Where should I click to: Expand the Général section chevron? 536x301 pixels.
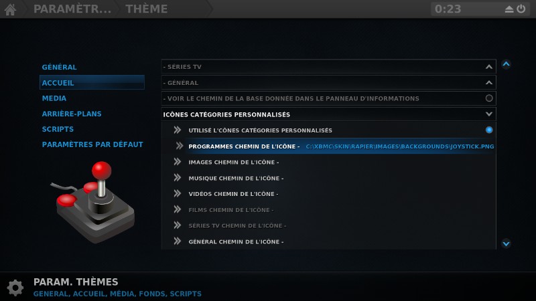coord(489,82)
